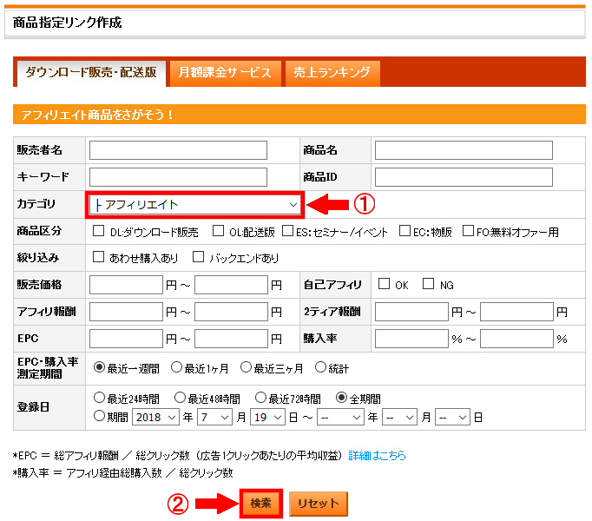The width and height of the screenshot is (592, 521).
Task: Select 全期間 registration date
Action: coord(342,398)
